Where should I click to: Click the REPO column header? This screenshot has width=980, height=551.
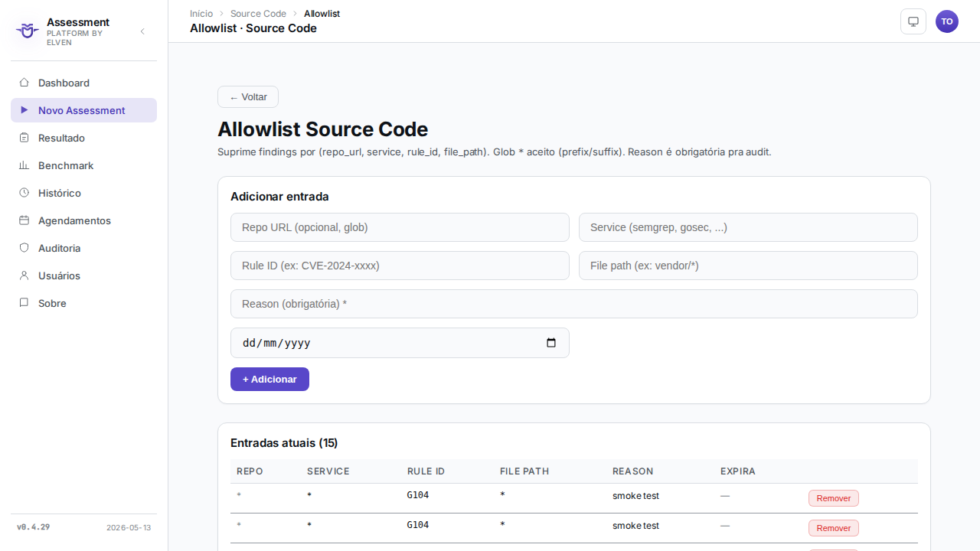pyautogui.click(x=250, y=471)
